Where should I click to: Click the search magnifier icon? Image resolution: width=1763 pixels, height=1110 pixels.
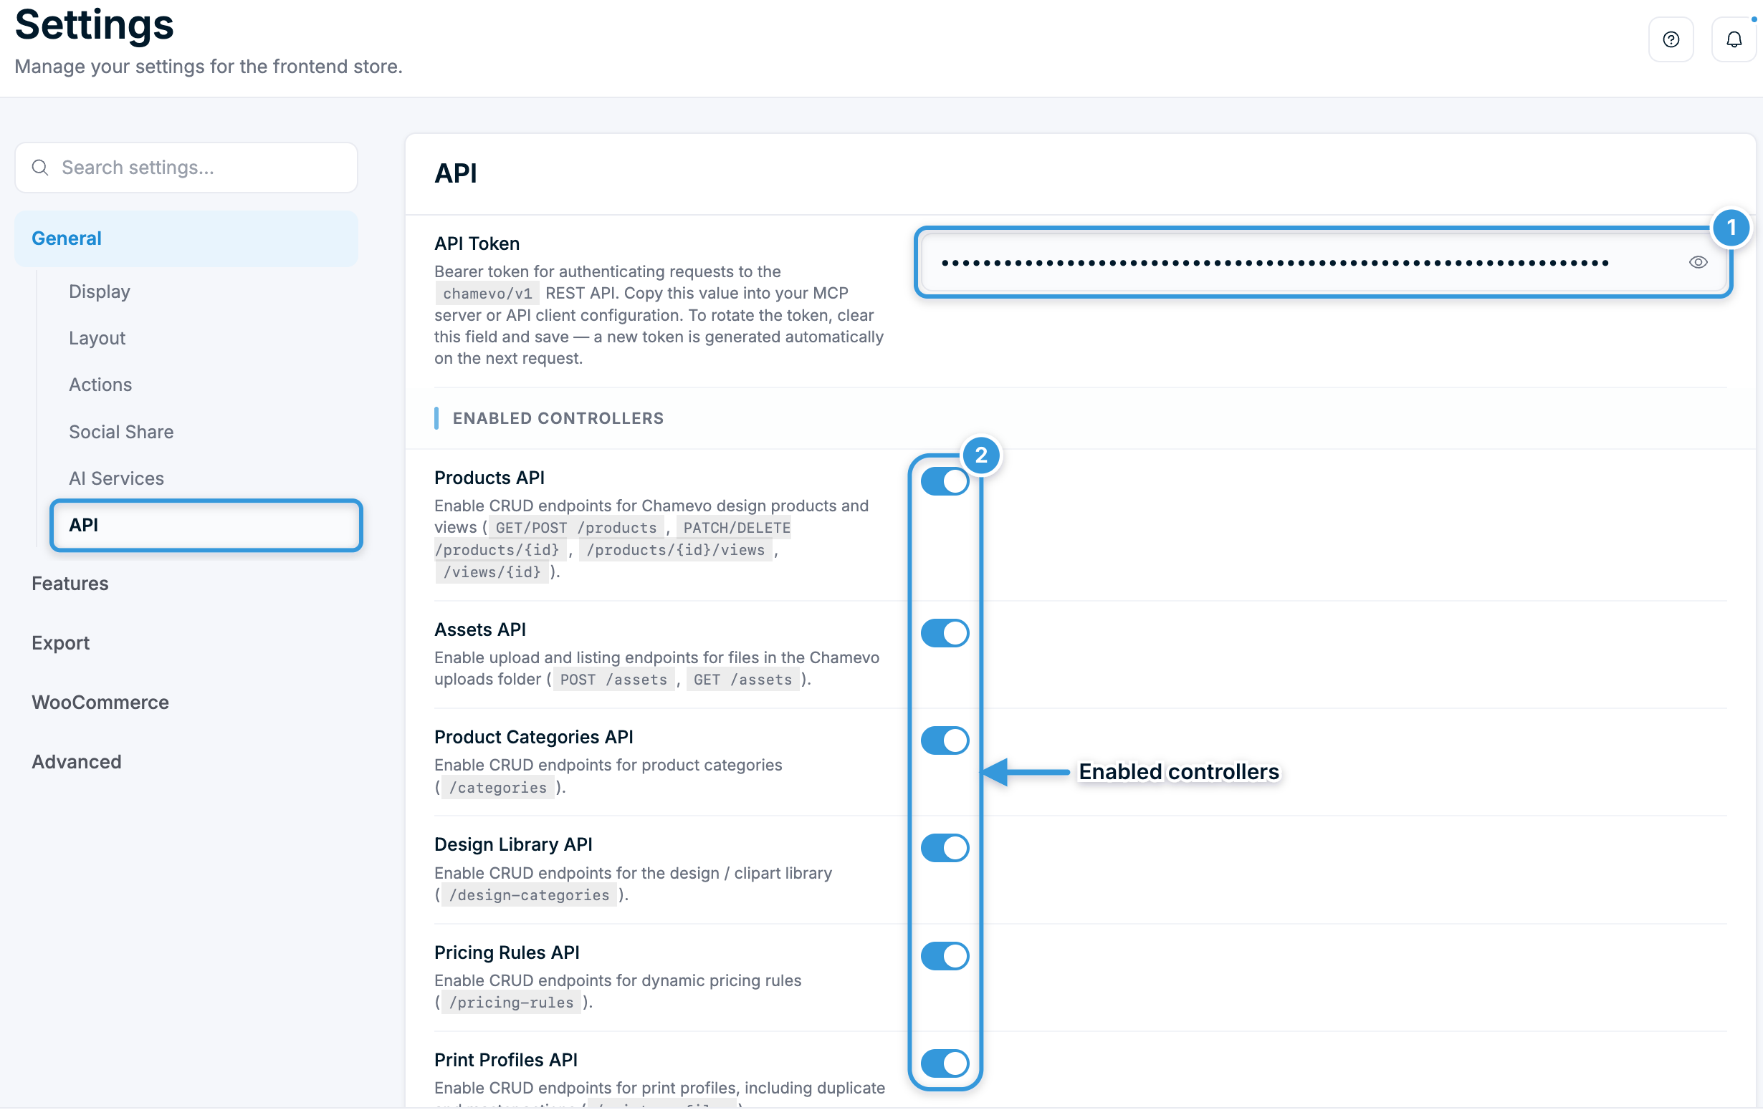[40, 168]
